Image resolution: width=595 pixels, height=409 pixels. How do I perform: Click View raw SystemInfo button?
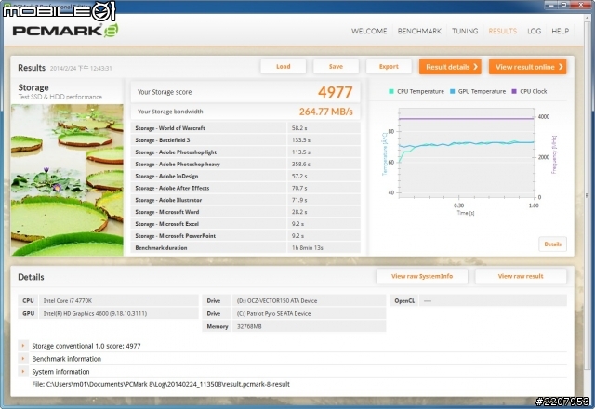[422, 276]
